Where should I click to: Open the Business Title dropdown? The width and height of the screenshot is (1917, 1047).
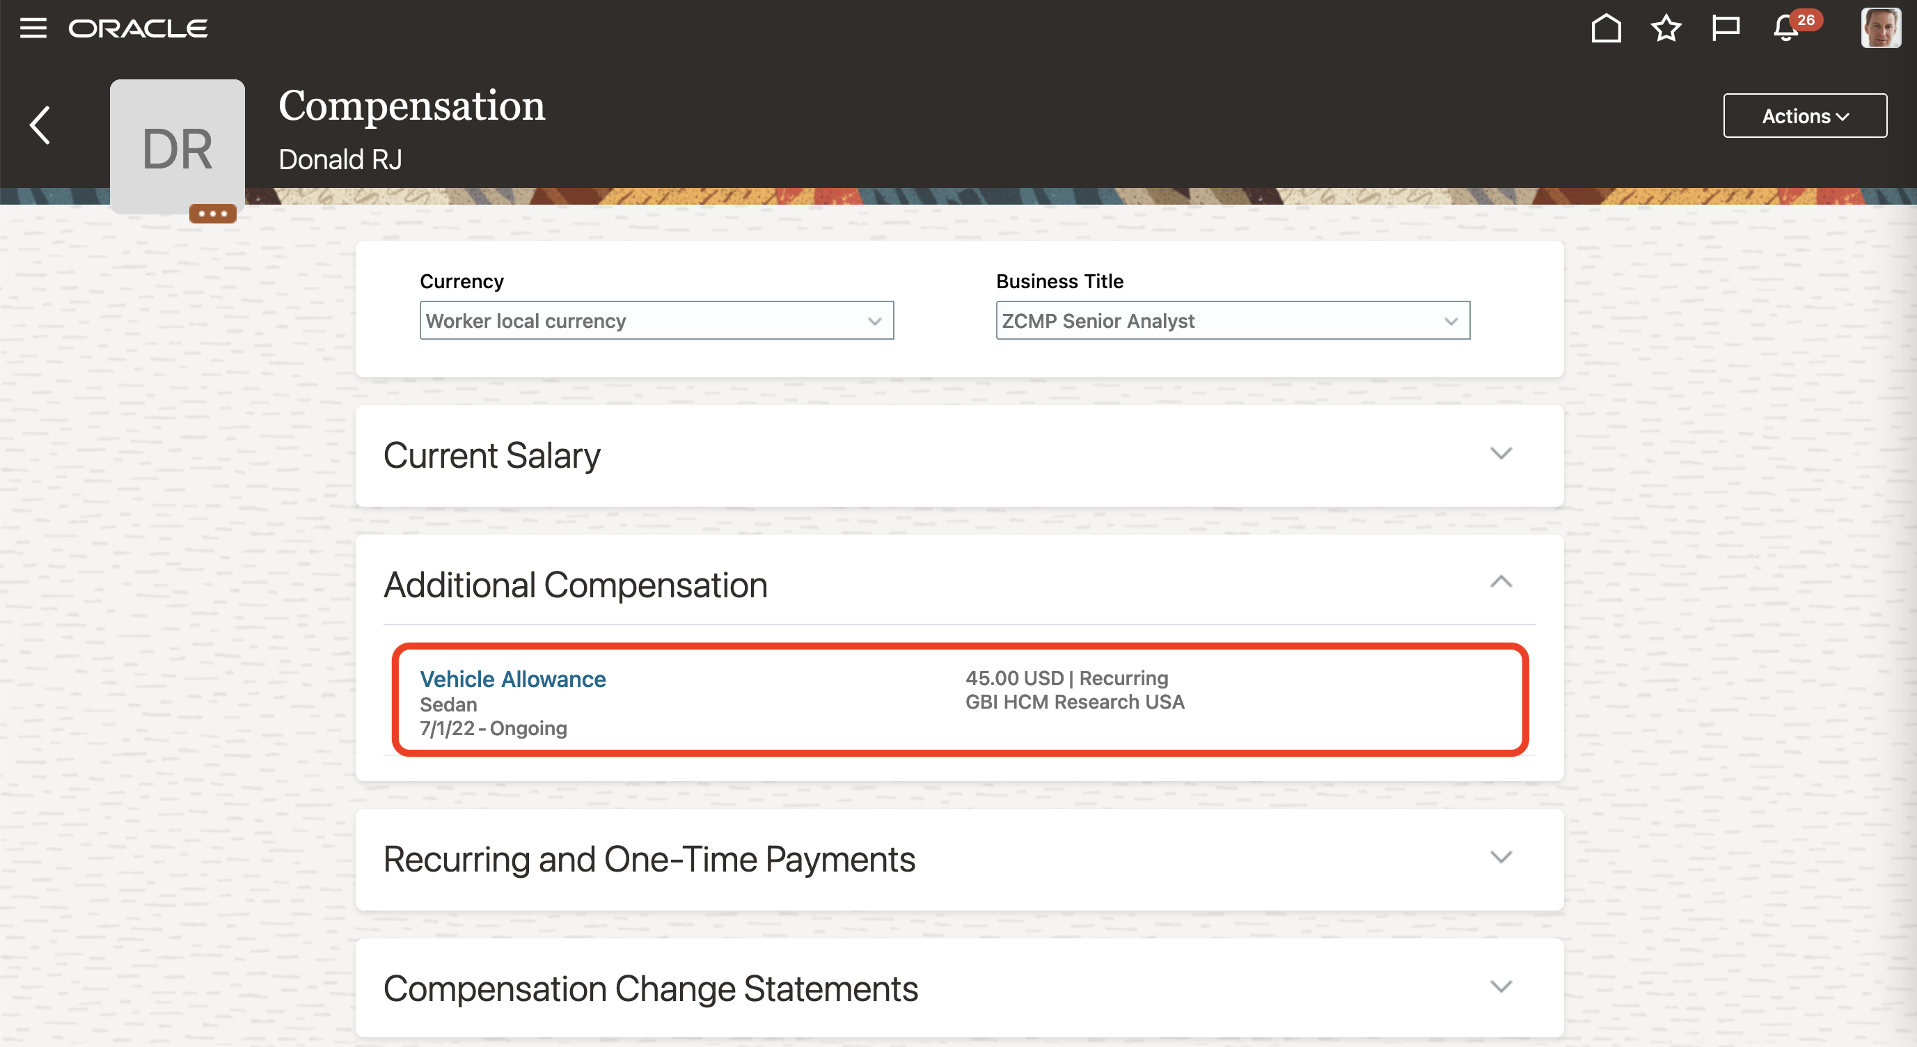pos(1232,321)
